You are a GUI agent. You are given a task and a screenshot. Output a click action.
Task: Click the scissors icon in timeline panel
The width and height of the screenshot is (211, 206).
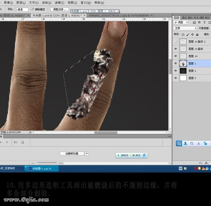[x=16, y=142]
